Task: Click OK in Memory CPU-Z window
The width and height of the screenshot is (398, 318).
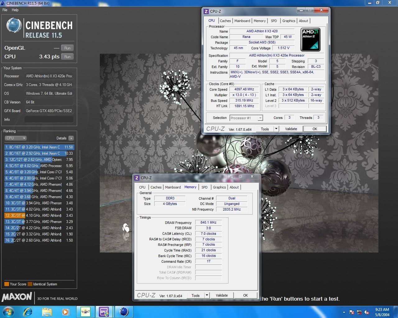Action: [x=245, y=295]
